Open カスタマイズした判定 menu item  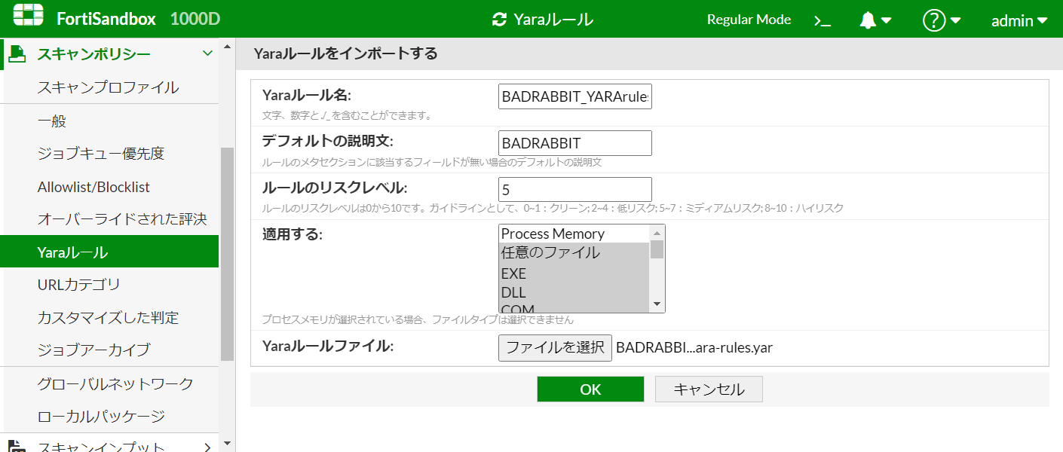point(109,317)
